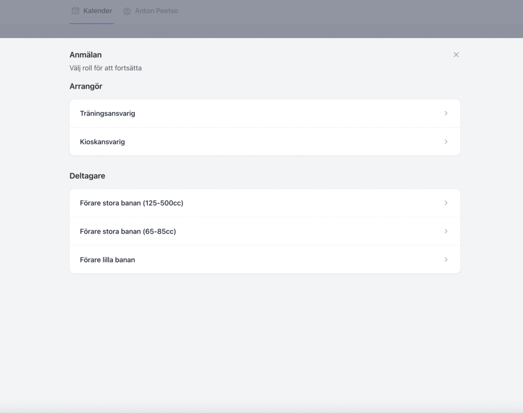
Task: Close the Anmälan dialog with the X
Action: [456, 55]
